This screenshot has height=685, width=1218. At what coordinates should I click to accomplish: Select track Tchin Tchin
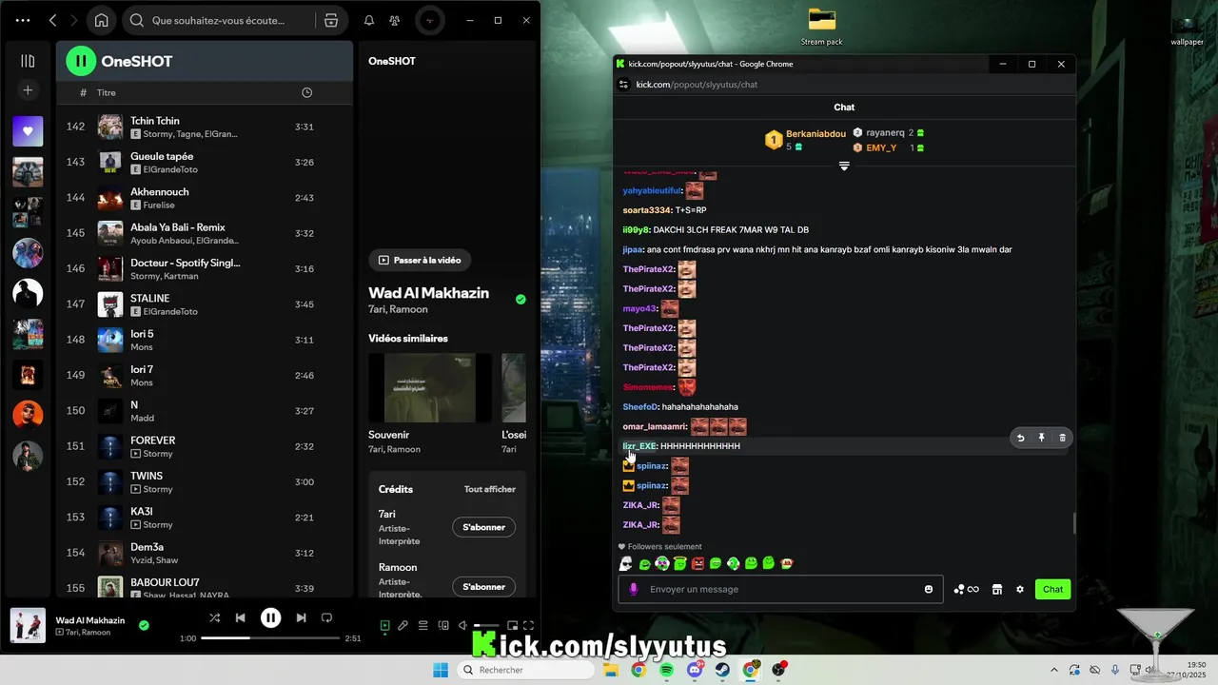pos(205,127)
